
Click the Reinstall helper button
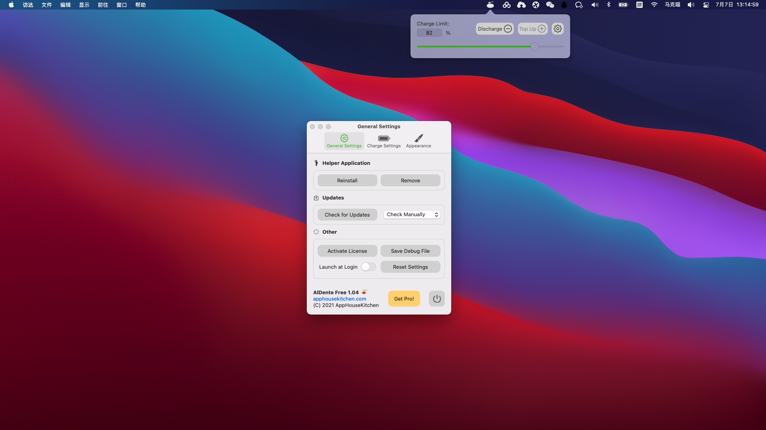pyautogui.click(x=347, y=180)
